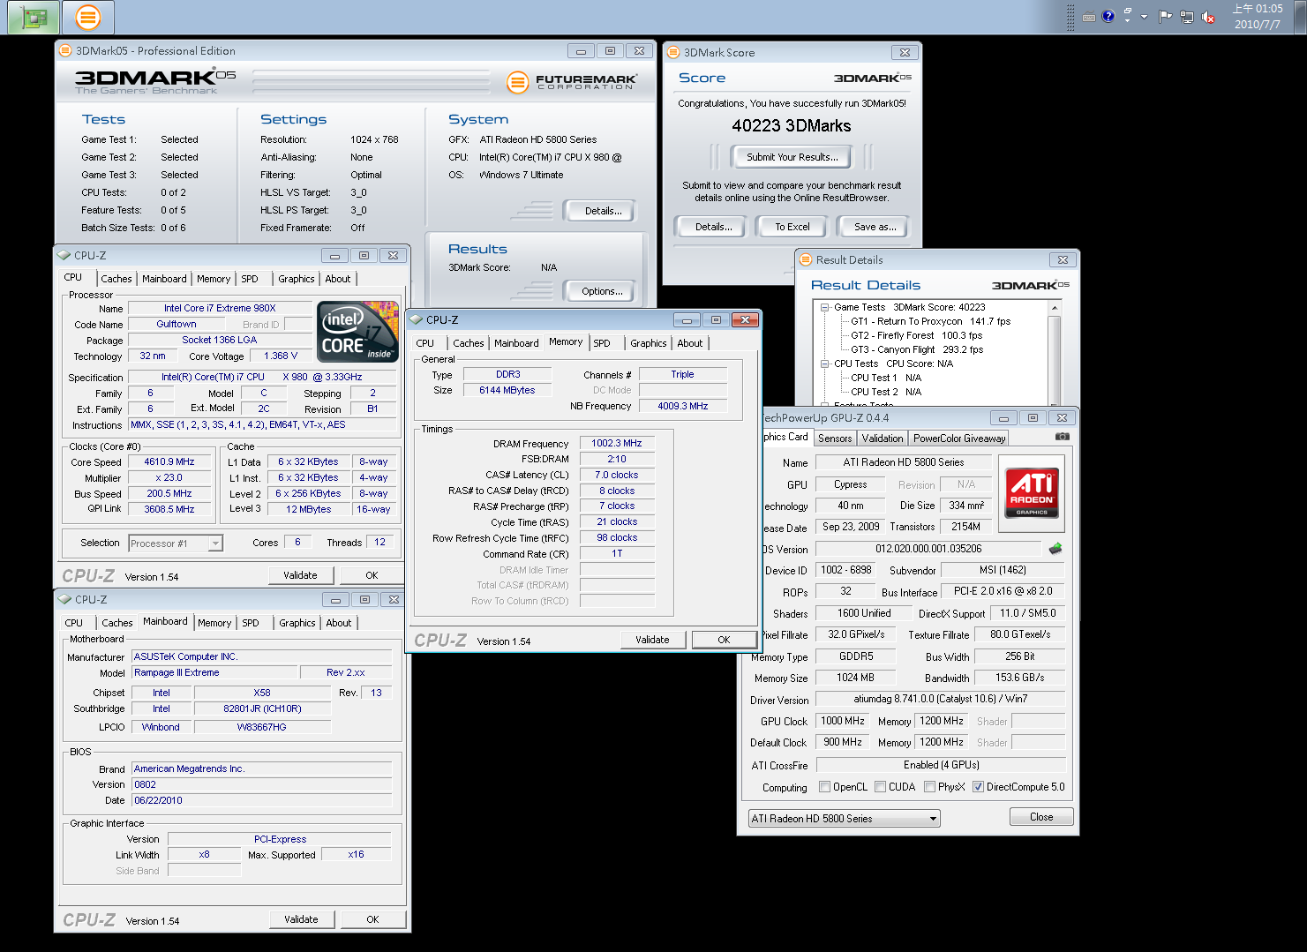
Task: Open the Action Center flag icon
Action: pos(1165,17)
